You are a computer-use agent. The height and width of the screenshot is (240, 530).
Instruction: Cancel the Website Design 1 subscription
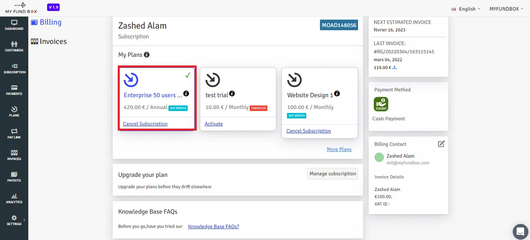(x=309, y=131)
